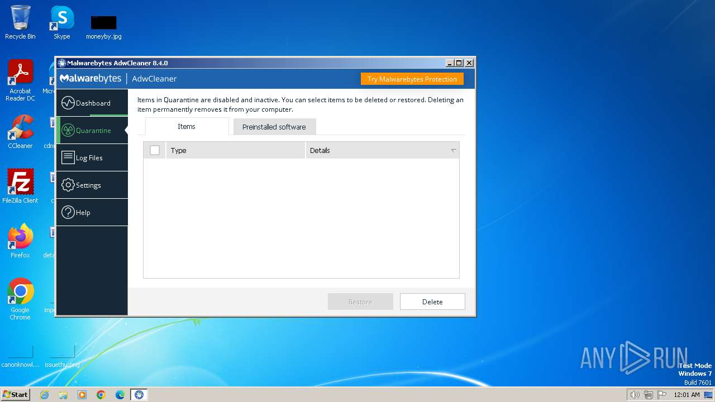Tick the select-all checkbox in table header
Screen dimensions: 715x402
pos(155,150)
